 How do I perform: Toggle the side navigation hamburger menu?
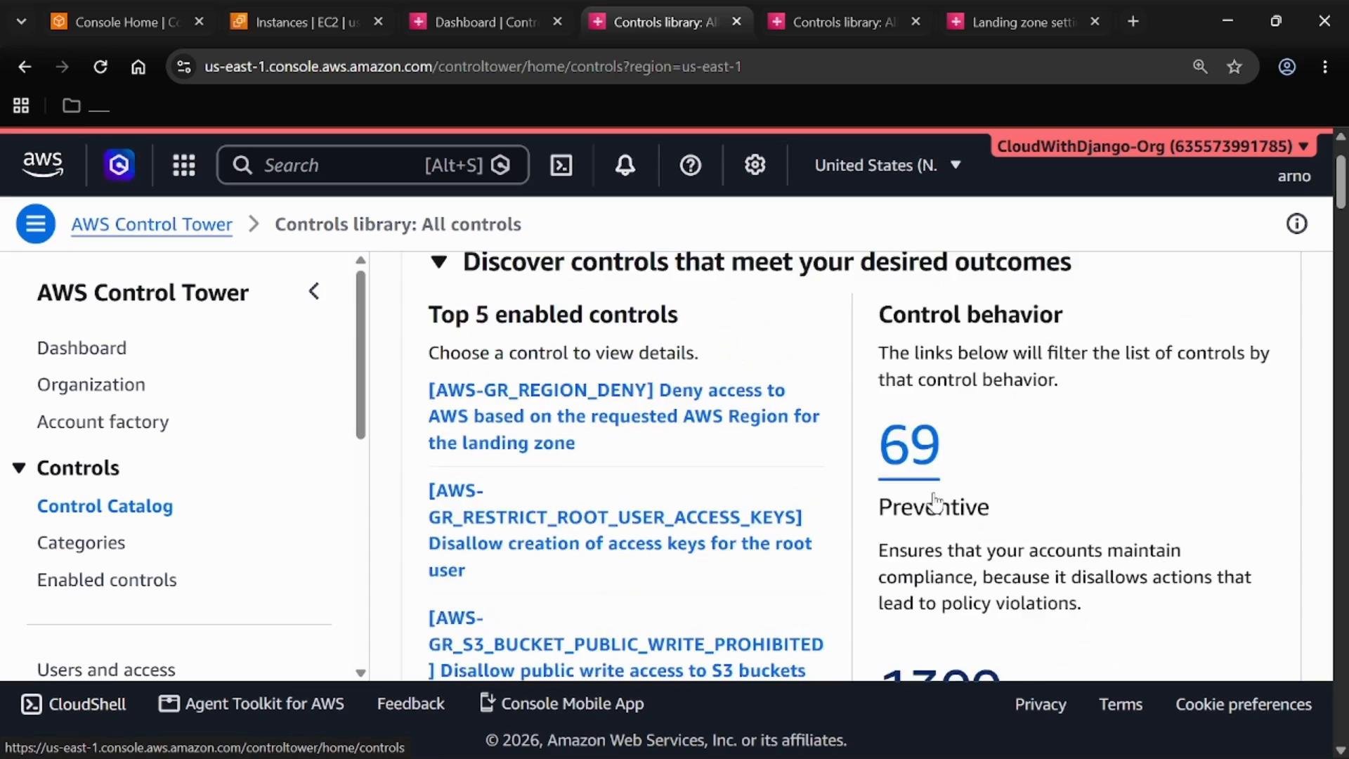tap(36, 224)
